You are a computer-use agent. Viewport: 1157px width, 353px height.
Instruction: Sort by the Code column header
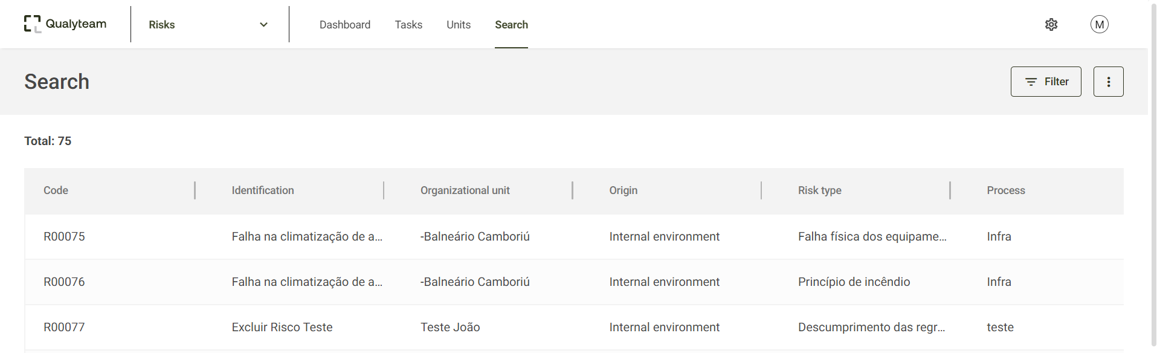pos(56,190)
